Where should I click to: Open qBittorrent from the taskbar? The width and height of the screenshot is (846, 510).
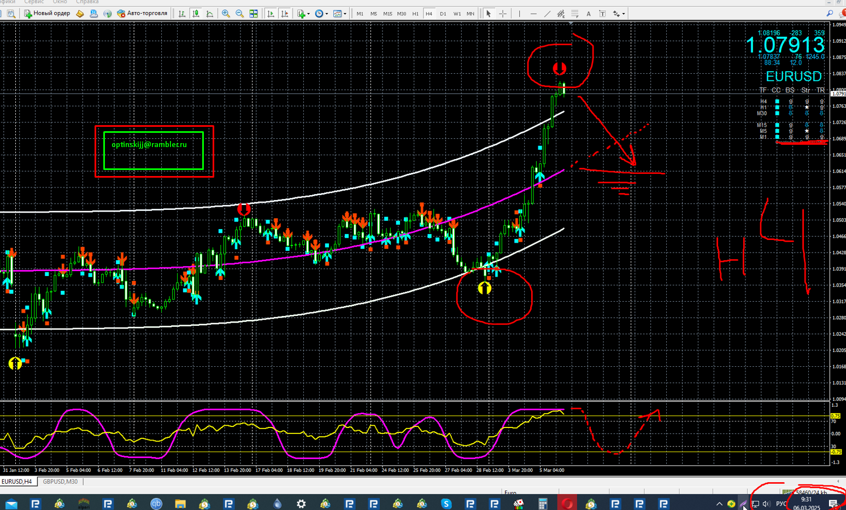pyautogui.click(x=156, y=503)
